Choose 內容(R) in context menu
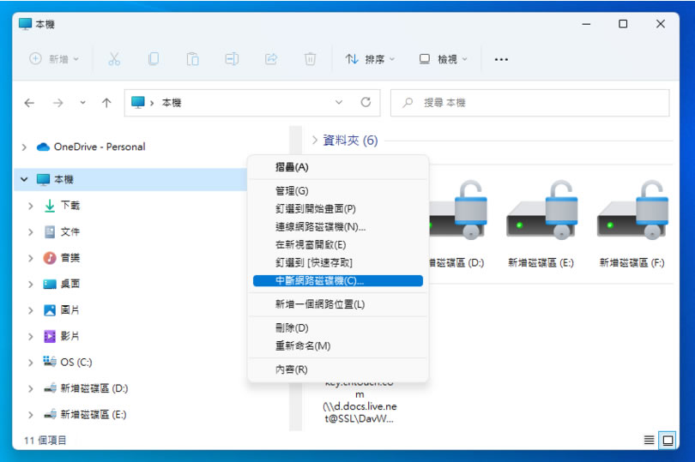This screenshot has width=695, height=462. [x=338, y=369]
